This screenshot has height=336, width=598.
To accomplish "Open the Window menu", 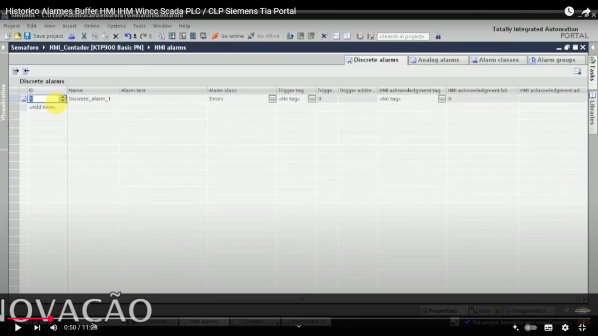I will pyautogui.click(x=162, y=26).
